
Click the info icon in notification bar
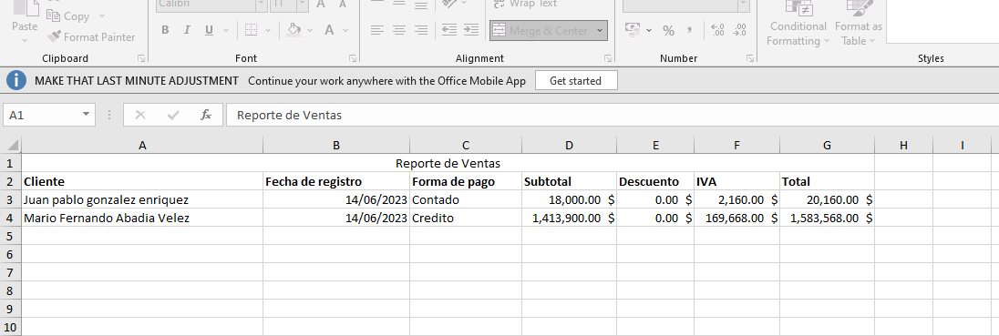pos(16,81)
